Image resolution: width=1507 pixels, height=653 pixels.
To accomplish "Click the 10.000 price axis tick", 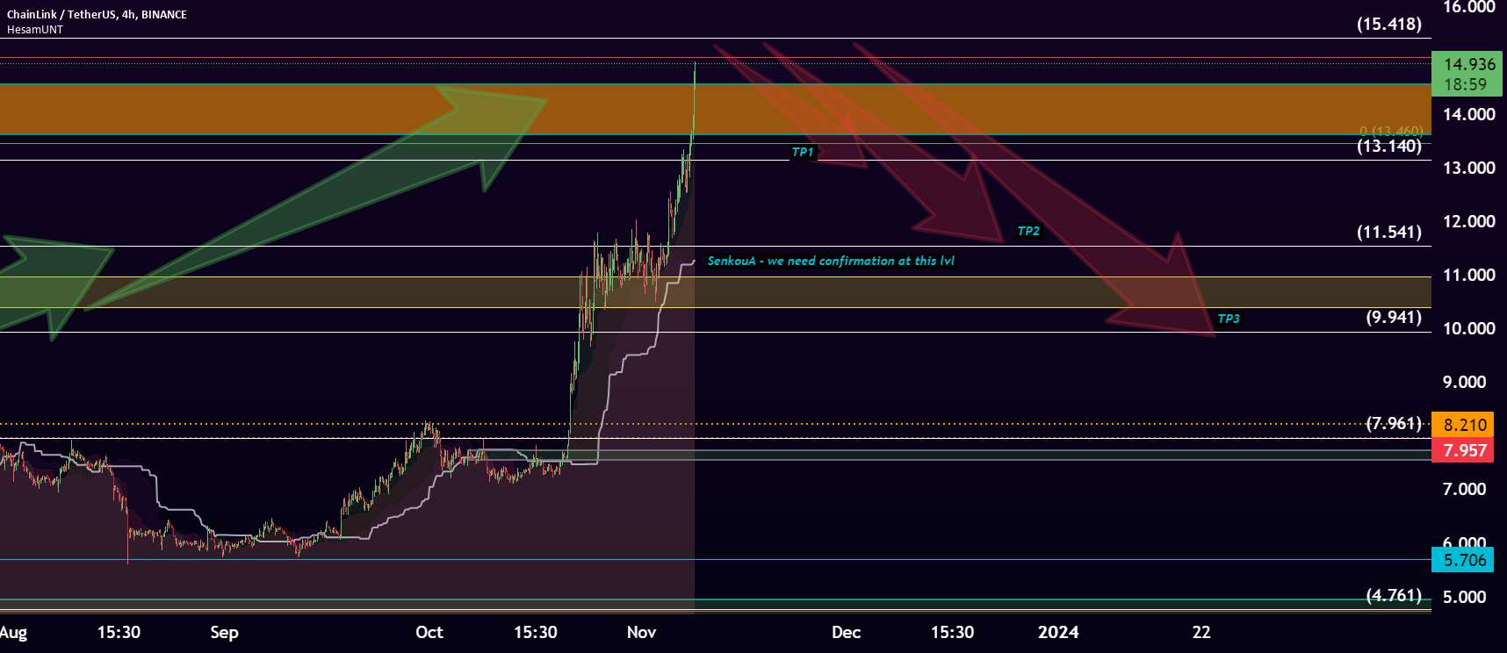I will click(x=1469, y=328).
